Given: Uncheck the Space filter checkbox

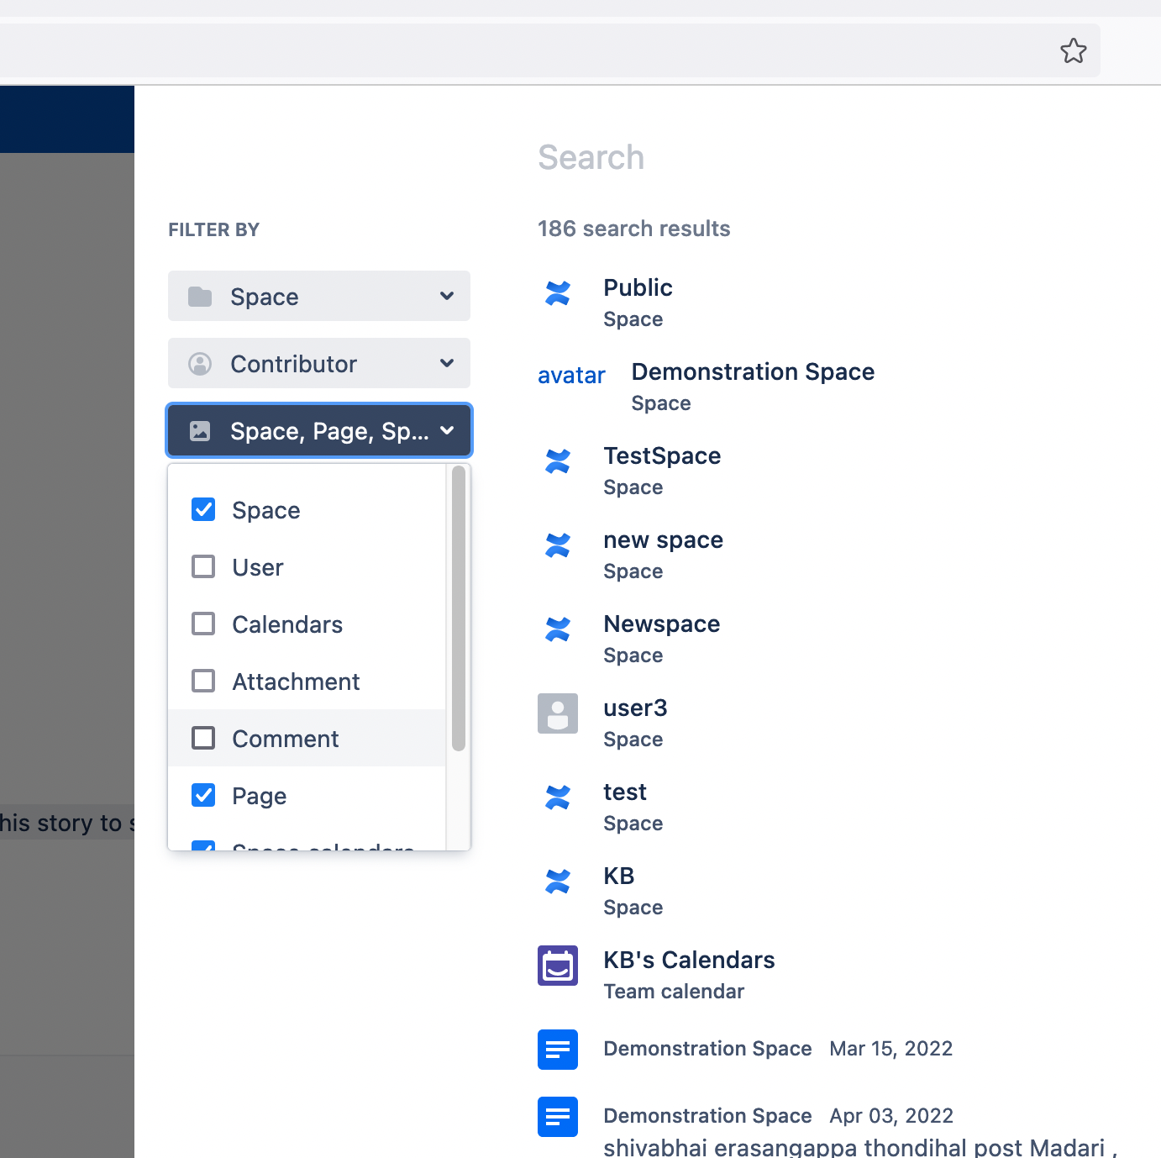Looking at the screenshot, I should click(202, 509).
